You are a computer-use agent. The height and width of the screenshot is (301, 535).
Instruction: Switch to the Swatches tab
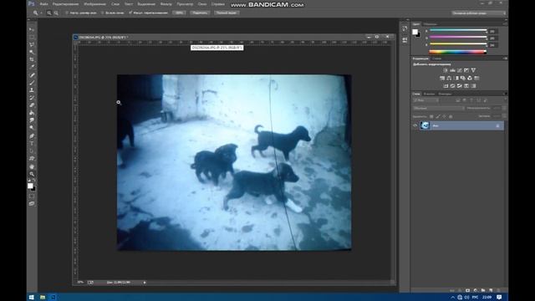pos(431,24)
